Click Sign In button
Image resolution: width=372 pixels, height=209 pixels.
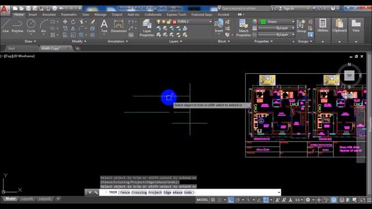286,8
